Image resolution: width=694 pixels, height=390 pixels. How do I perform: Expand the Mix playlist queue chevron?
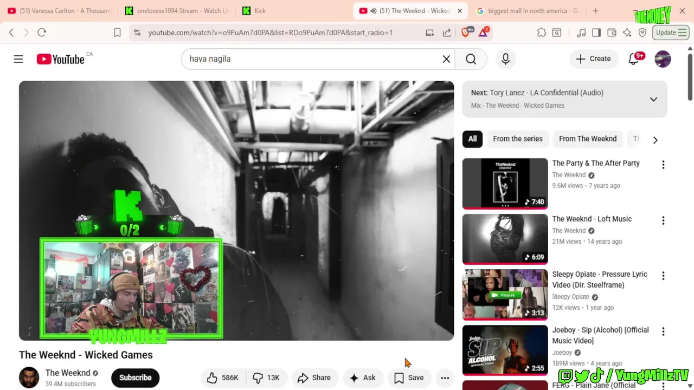[x=653, y=99]
